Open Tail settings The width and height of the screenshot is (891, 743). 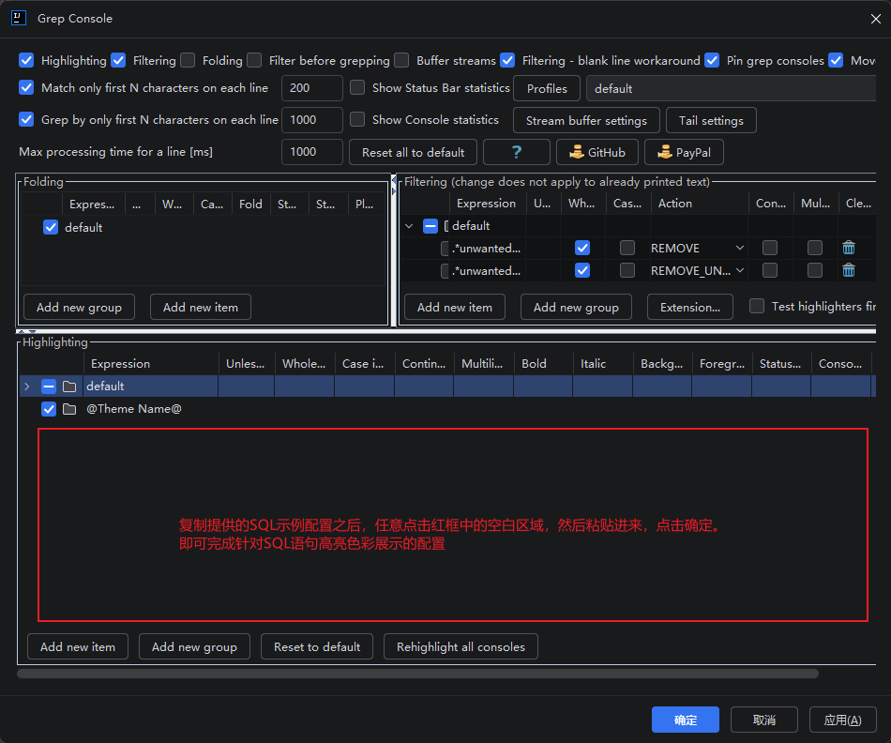tap(711, 120)
